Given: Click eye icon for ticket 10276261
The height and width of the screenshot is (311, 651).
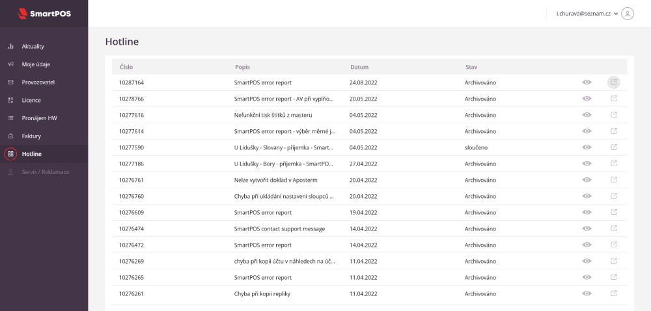Looking at the screenshot, I should (x=587, y=293).
